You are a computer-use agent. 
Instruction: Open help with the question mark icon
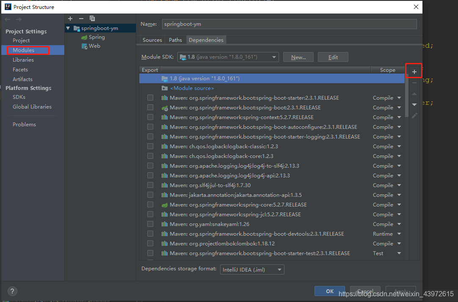[12, 291]
